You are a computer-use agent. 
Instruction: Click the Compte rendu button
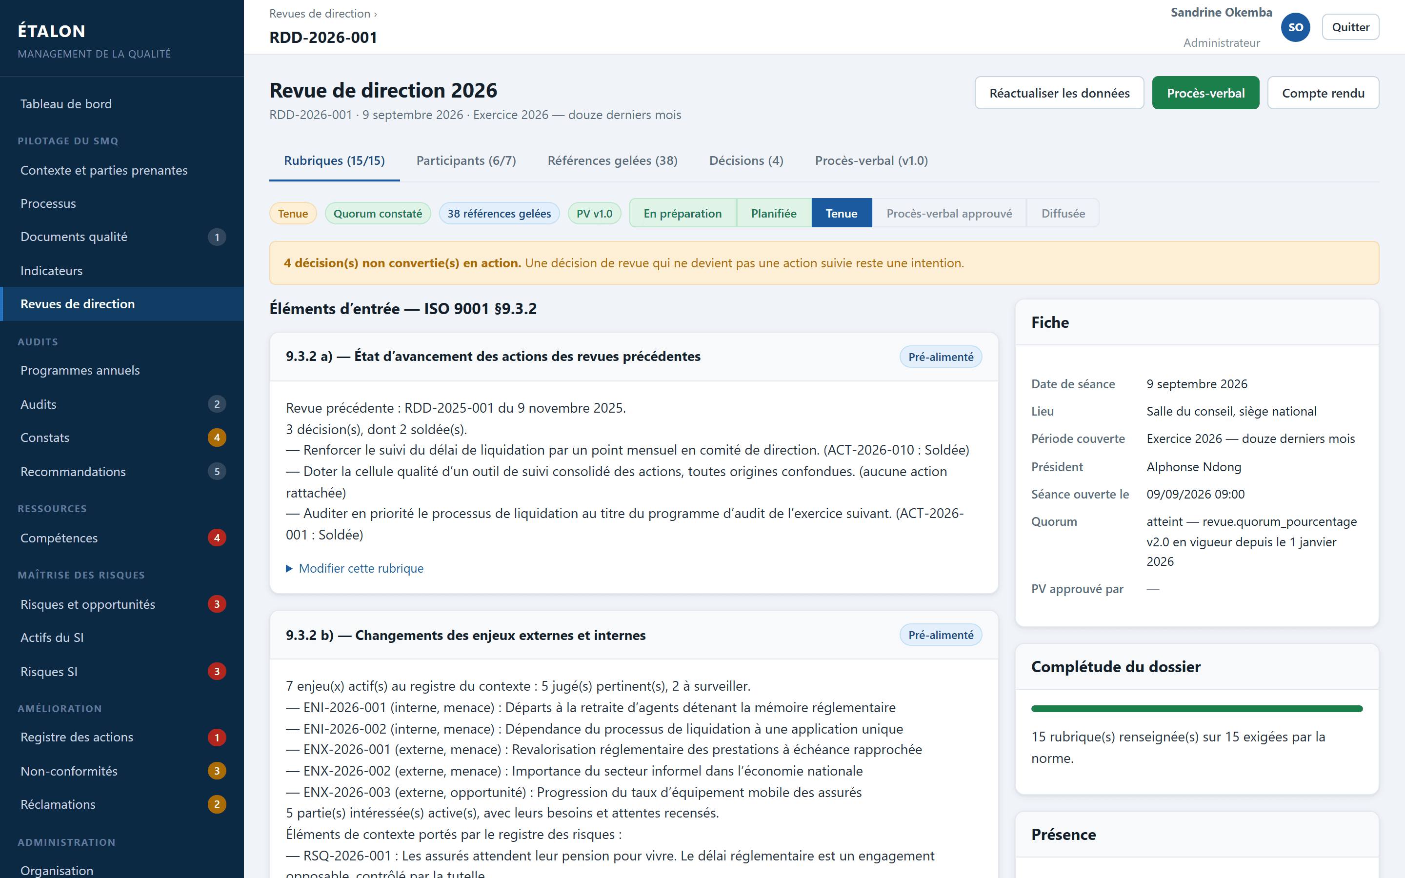click(1323, 93)
